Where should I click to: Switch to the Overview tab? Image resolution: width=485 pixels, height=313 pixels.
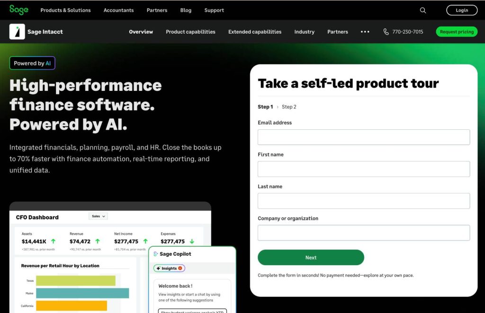141,32
